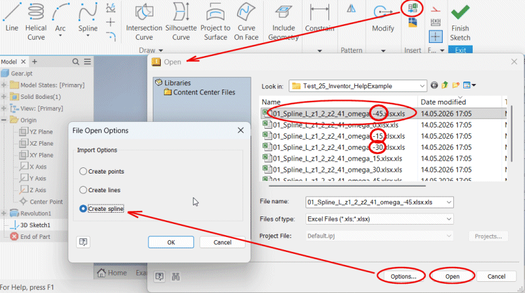Expand the Model States node
Image resolution: width=525 pixels, height=293 pixels.
[4, 85]
